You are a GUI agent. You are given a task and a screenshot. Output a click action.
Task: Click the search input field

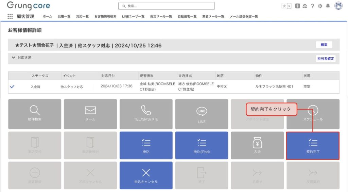(167, 6)
